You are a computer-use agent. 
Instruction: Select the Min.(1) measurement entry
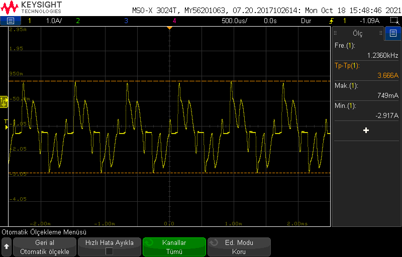(x=366, y=110)
